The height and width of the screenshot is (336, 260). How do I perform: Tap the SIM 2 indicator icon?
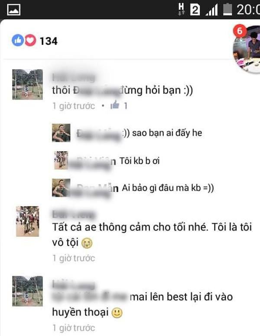(x=195, y=10)
